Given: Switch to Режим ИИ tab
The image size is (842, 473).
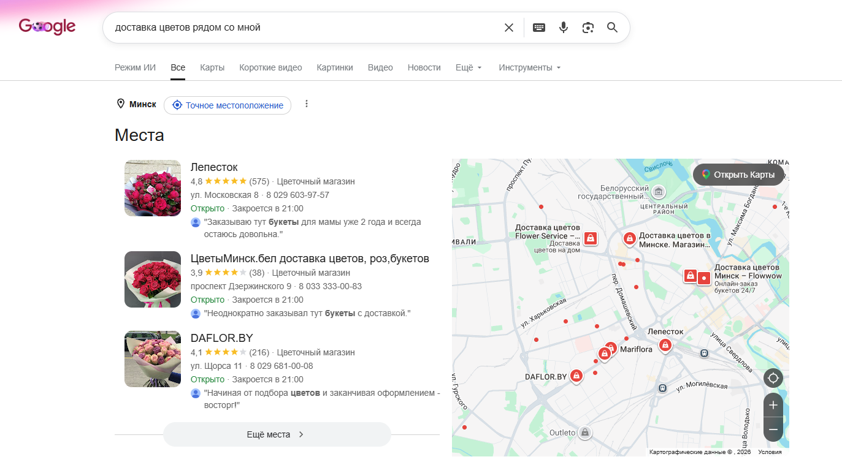Looking at the screenshot, I should [135, 67].
